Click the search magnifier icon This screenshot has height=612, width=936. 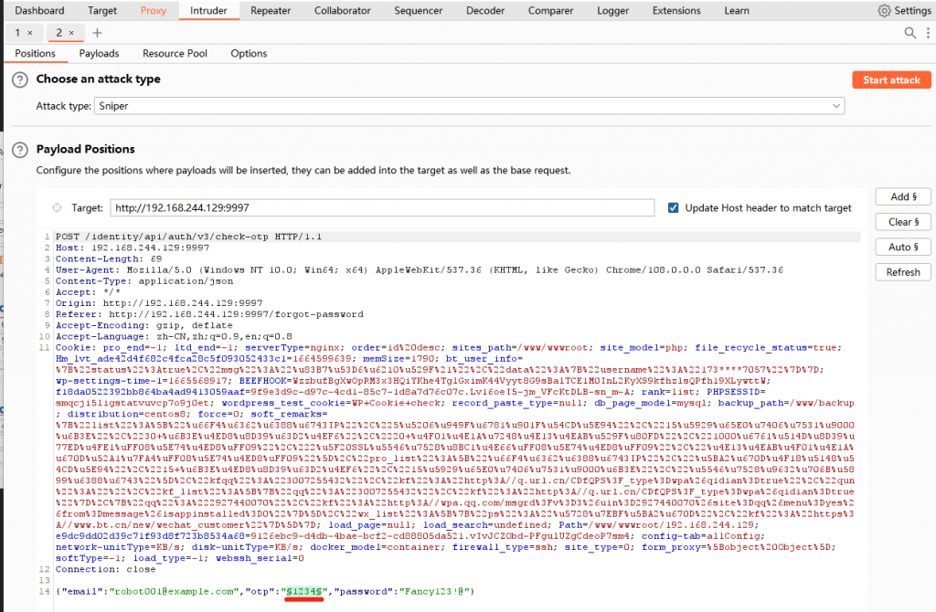click(x=909, y=33)
